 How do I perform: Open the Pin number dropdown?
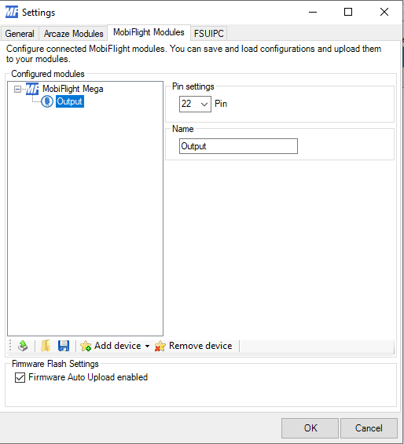coord(195,104)
